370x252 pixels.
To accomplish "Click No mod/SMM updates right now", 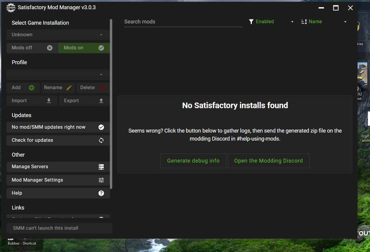I will (x=58, y=127).
